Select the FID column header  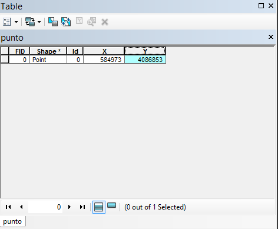point(19,51)
